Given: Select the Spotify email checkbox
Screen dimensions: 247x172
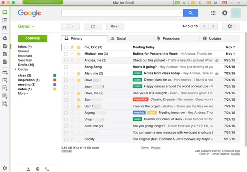Looking at the screenshot, I should (x=66, y=139).
